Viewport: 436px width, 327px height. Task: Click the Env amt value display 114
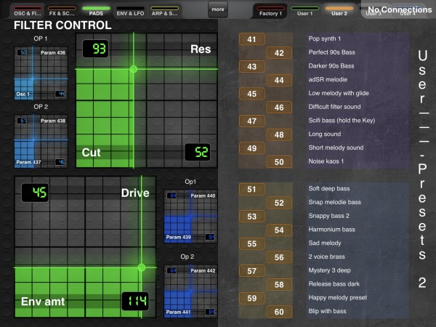point(135,301)
